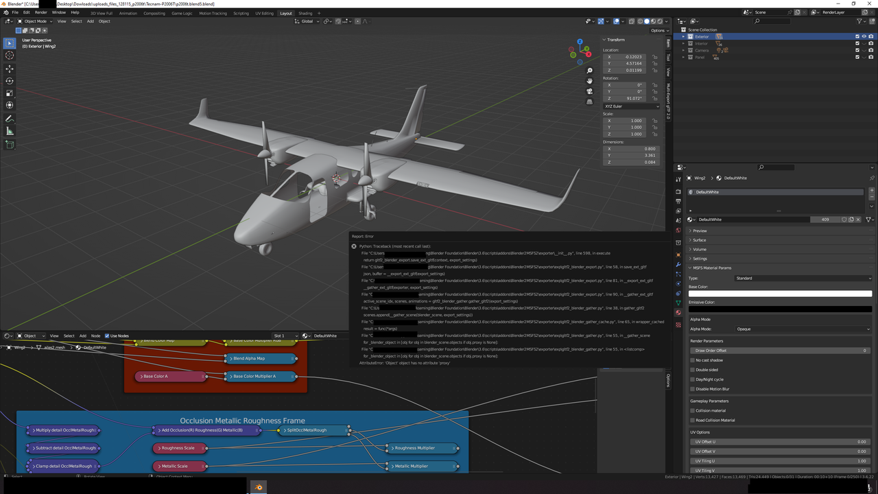Uncheck Exterior collection exclude checkbox
This screenshot has width=878, height=494.
point(857,36)
